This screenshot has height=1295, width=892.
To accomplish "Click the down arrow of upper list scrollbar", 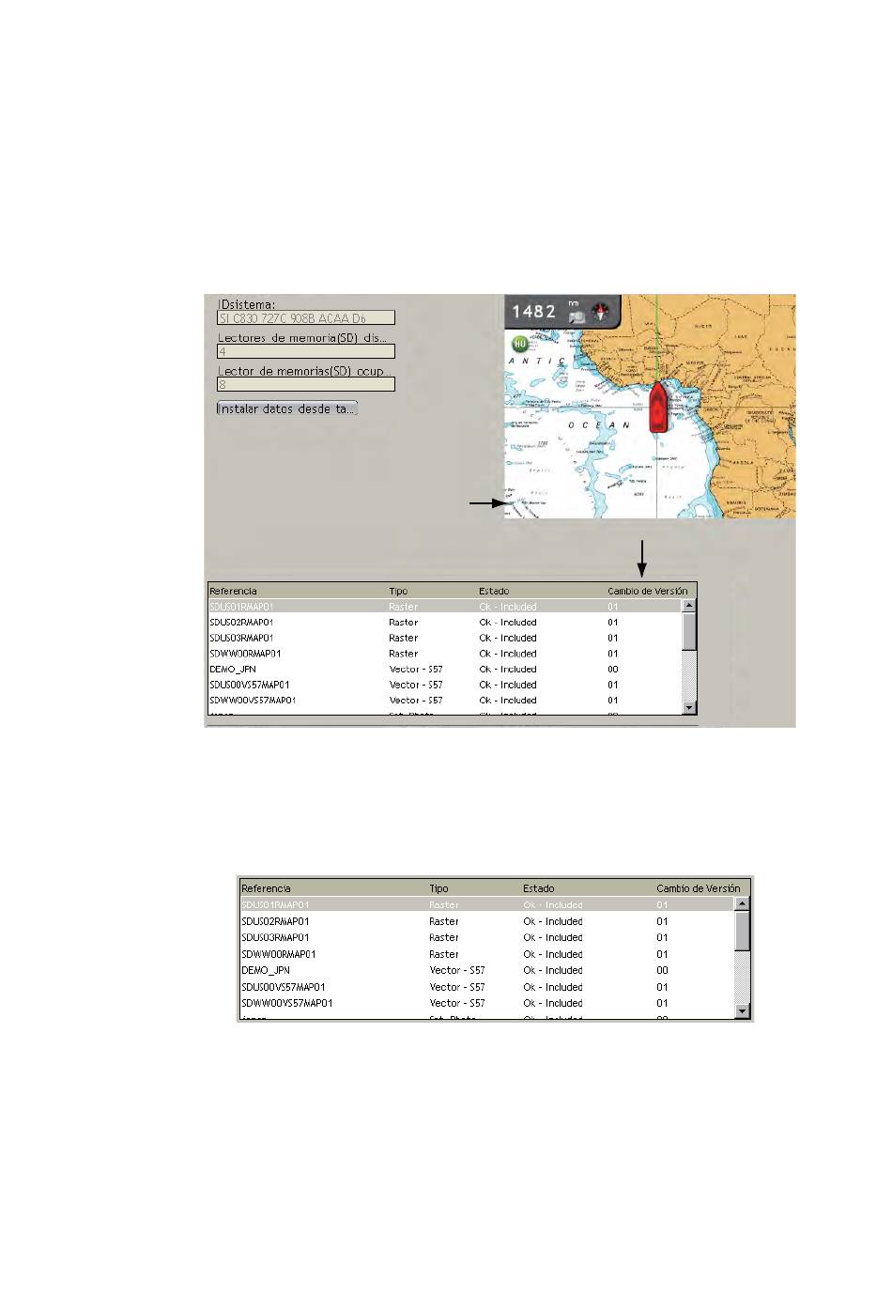I will (x=689, y=707).
